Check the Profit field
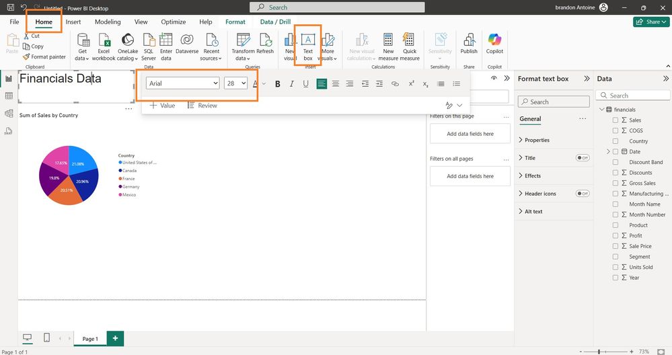Image resolution: width=672 pixels, height=355 pixels. click(615, 235)
